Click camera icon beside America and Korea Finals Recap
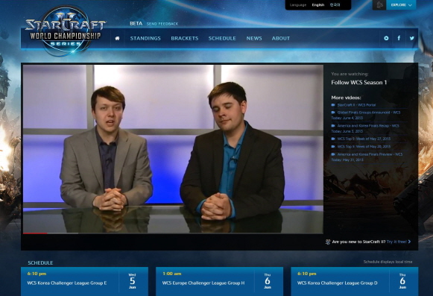This screenshot has height=296, width=433. click(333, 126)
